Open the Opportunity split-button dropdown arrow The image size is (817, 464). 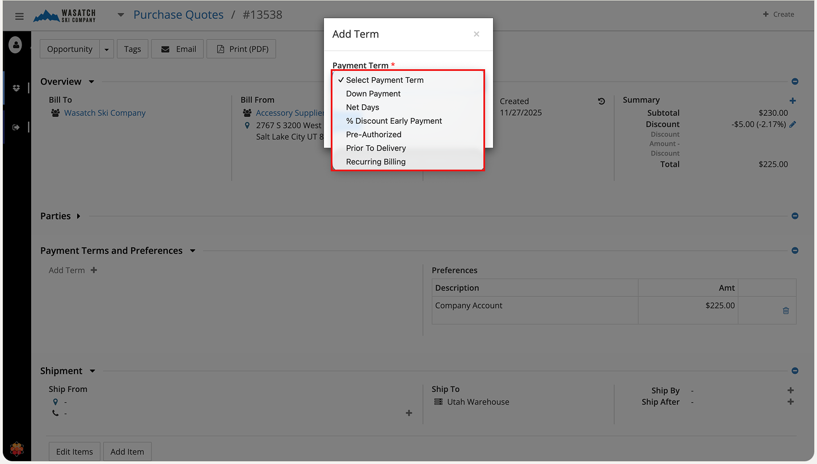point(107,49)
